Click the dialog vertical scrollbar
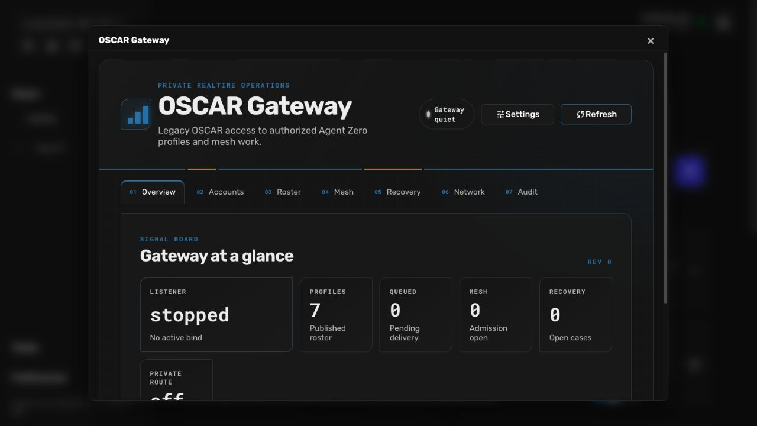This screenshot has width=757, height=426. 666,179
